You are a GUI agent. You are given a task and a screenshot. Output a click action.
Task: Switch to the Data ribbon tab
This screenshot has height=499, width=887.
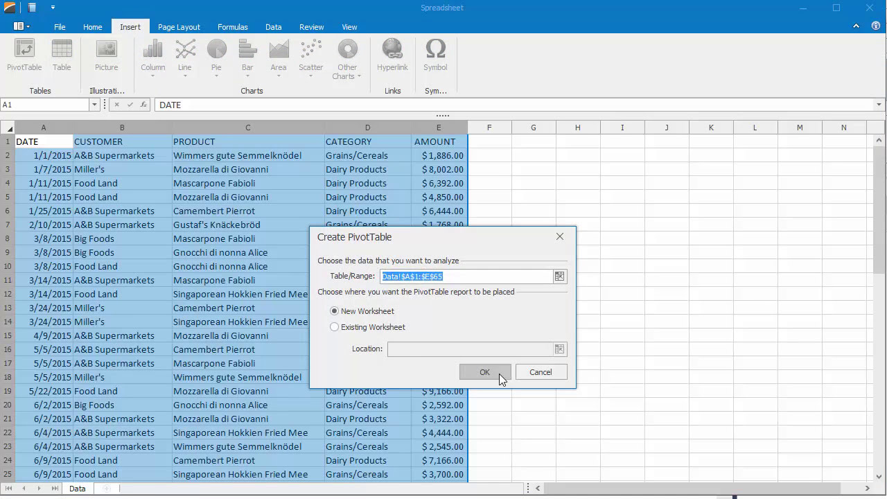(273, 27)
